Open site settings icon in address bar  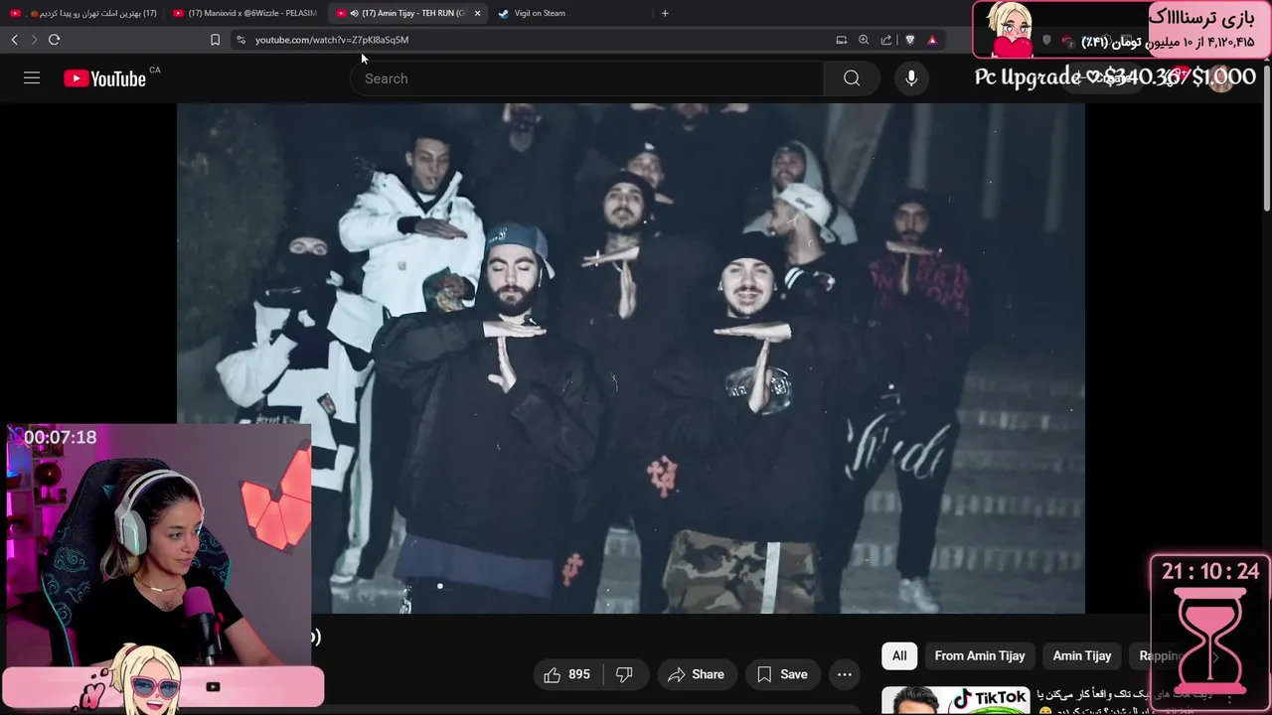240,40
